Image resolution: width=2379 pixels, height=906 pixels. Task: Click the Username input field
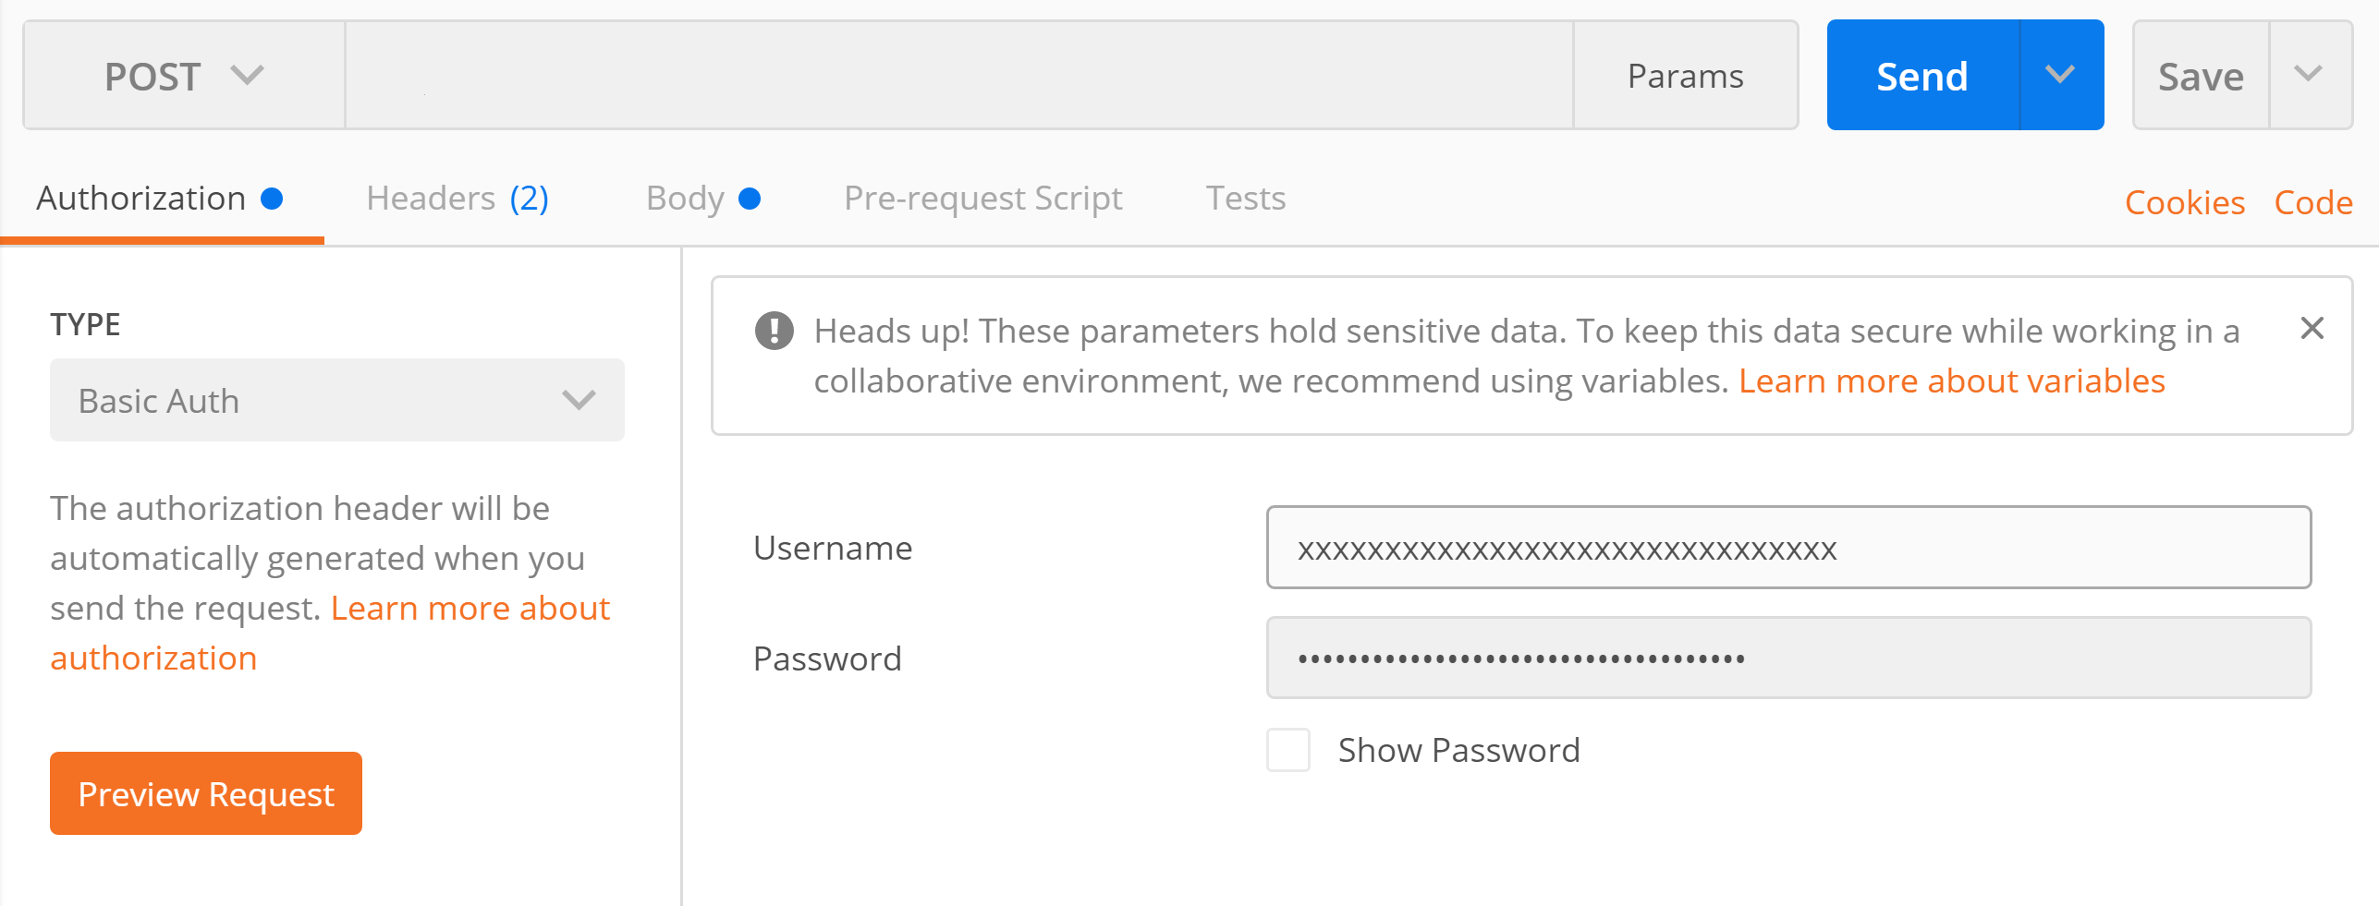pyautogui.click(x=1788, y=548)
